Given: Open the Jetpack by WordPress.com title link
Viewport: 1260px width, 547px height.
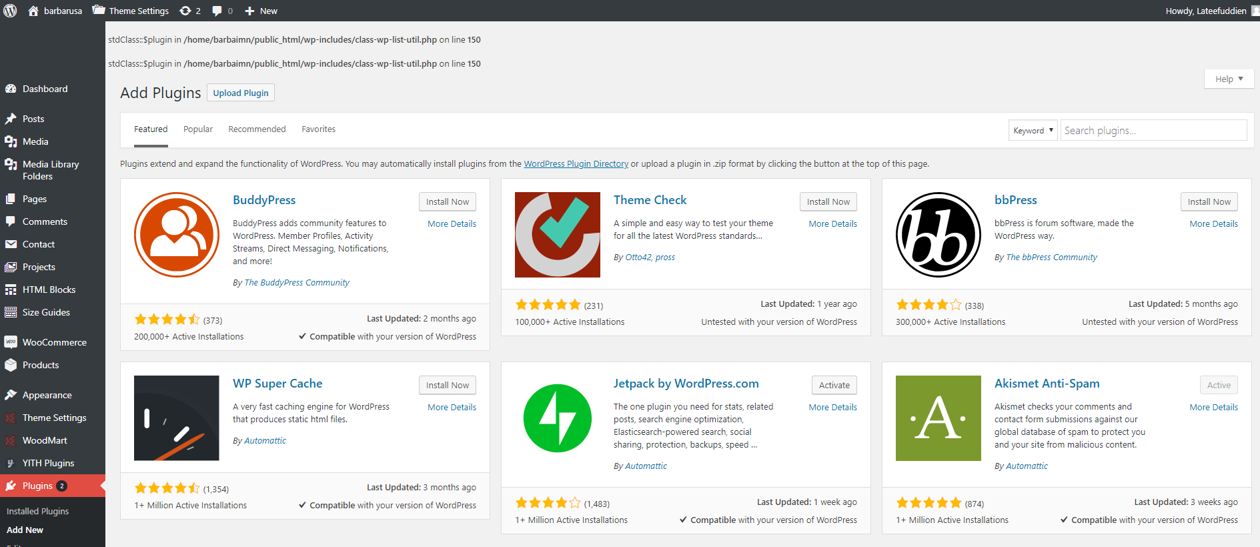Looking at the screenshot, I should [686, 384].
